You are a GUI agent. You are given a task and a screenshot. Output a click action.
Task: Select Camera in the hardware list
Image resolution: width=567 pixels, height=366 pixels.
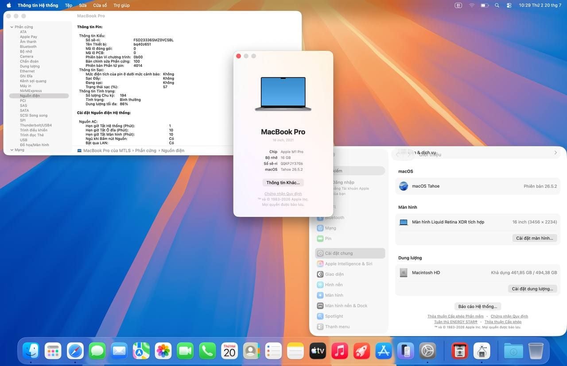click(x=27, y=56)
